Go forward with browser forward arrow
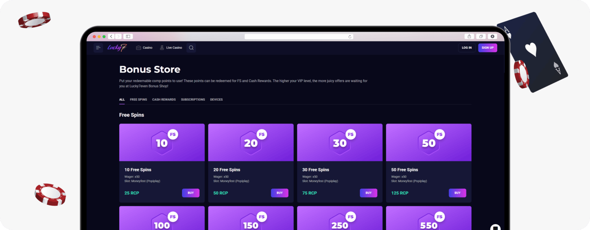590x230 pixels. coord(118,37)
